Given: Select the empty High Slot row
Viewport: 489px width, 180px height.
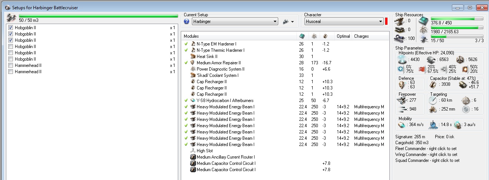Looking at the screenshot, I should [x=285, y=151].
